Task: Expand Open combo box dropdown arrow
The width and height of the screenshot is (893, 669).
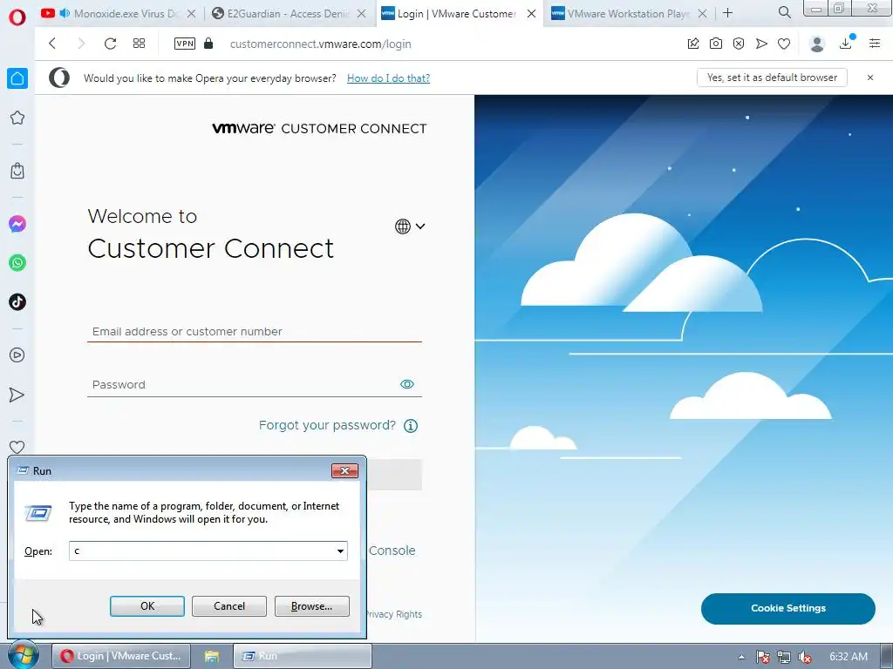Action: tap(340, 551)
